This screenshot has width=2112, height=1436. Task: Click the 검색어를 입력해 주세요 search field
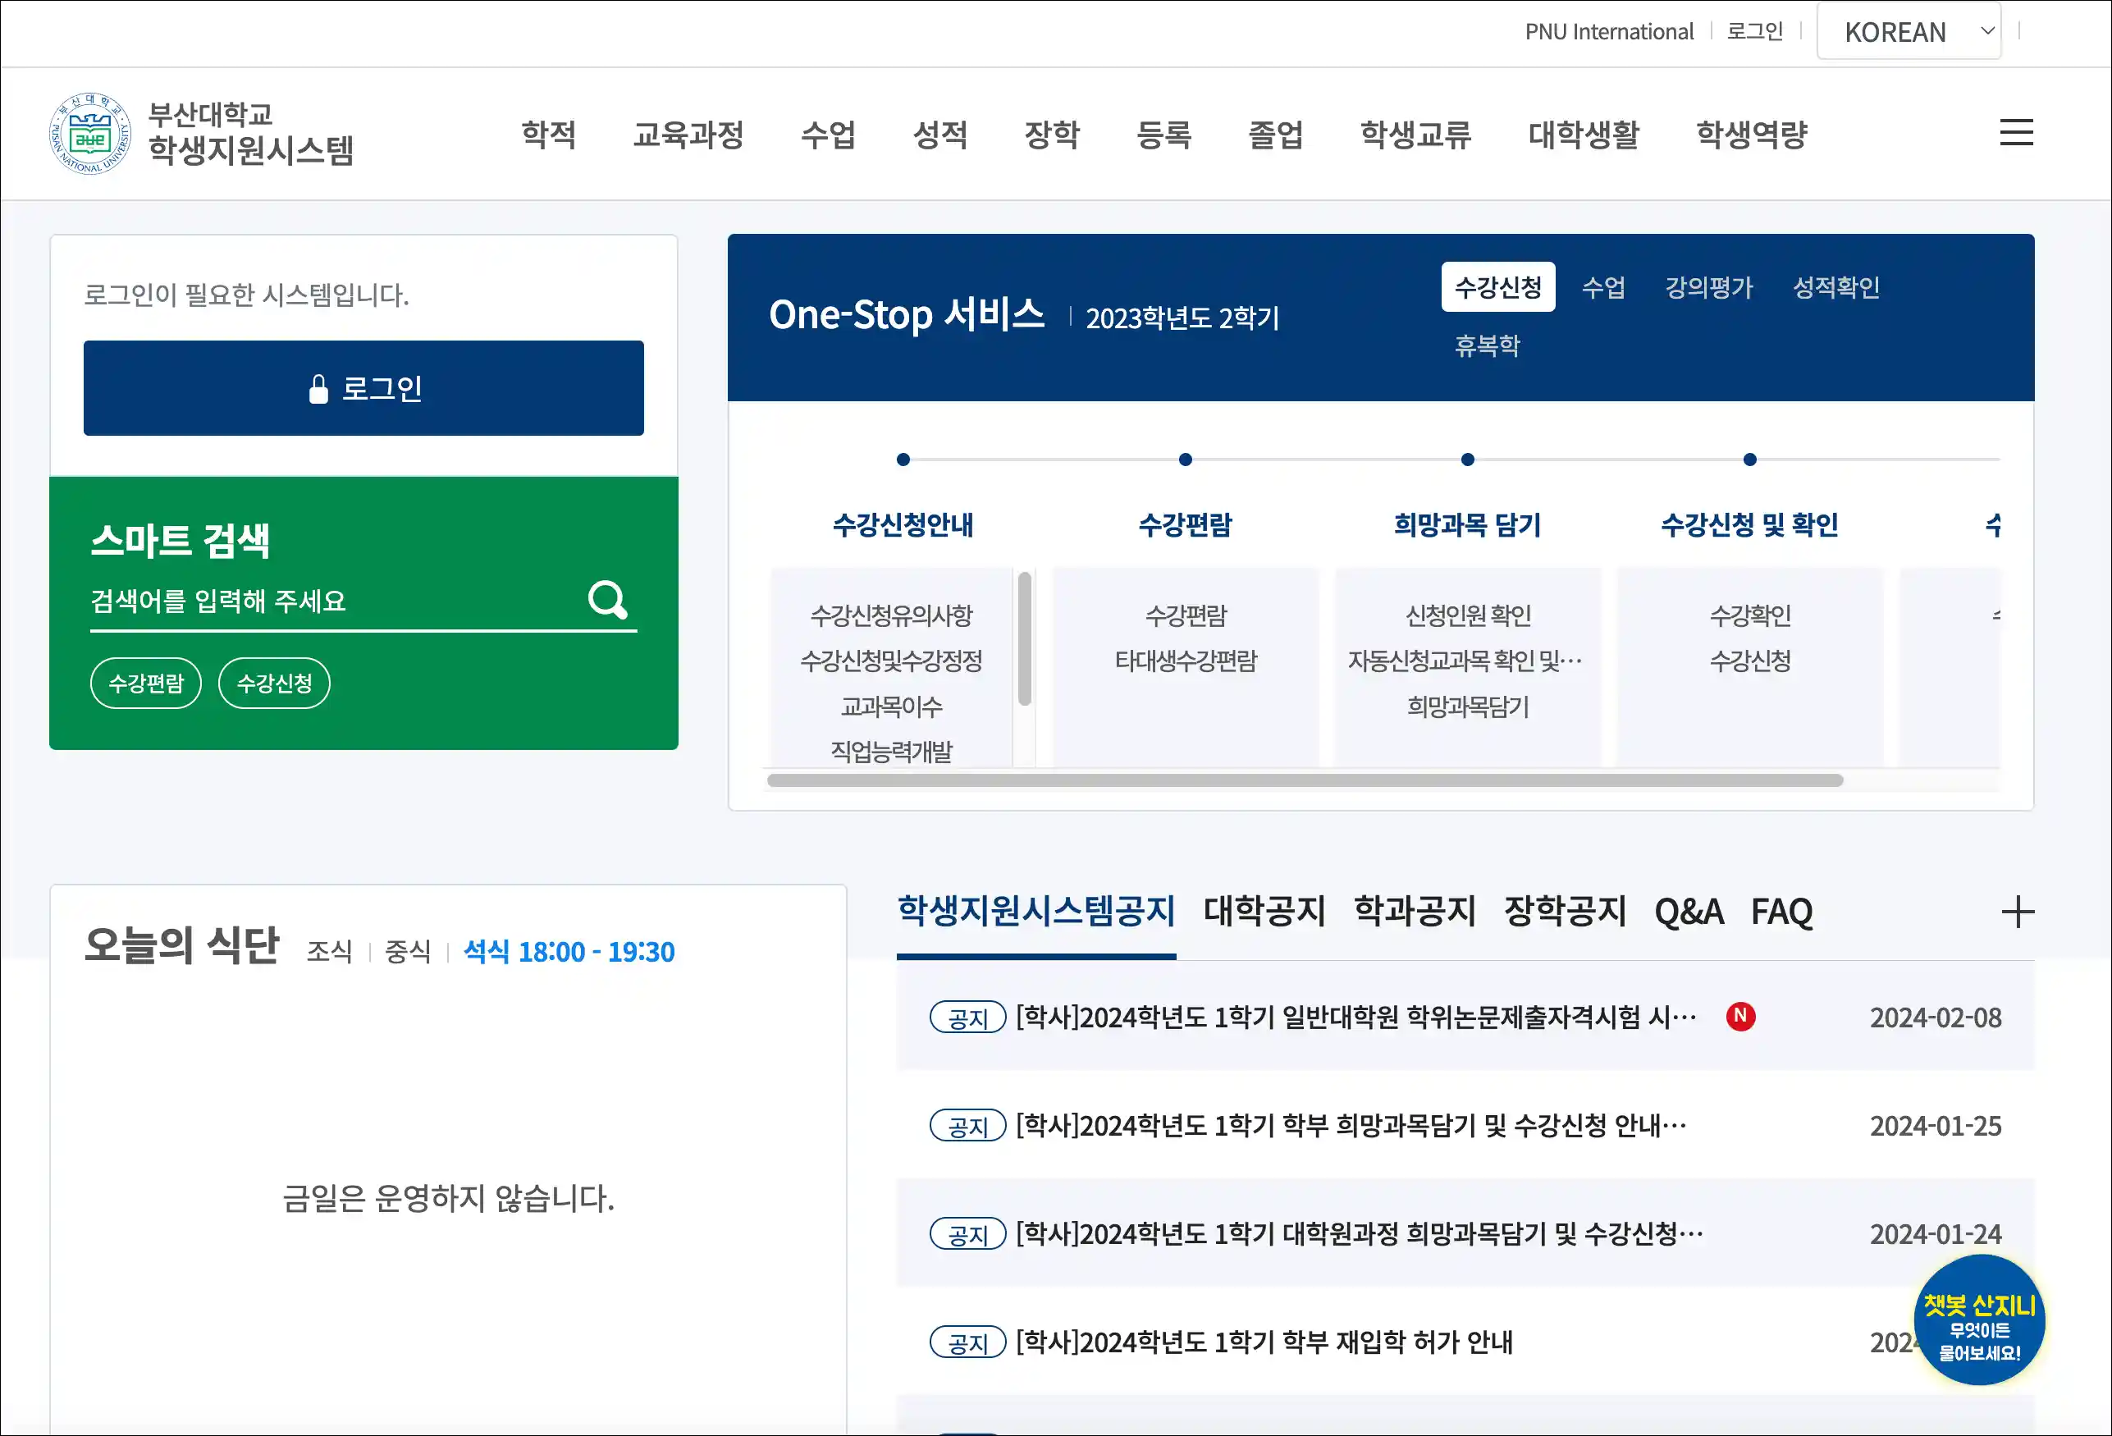pos(327,601)
